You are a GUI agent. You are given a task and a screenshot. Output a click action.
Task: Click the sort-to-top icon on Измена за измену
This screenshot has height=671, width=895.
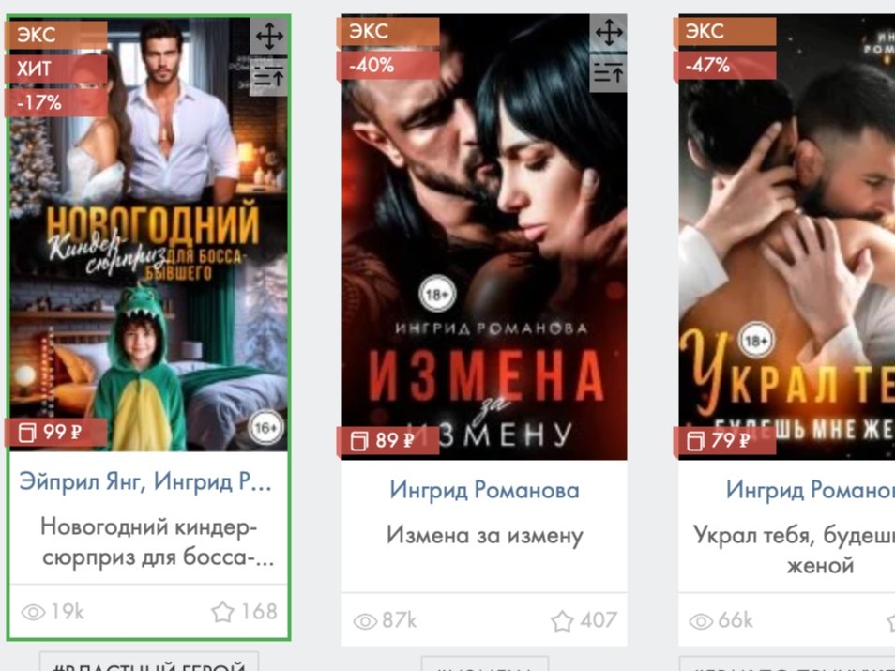pos(609,72)
